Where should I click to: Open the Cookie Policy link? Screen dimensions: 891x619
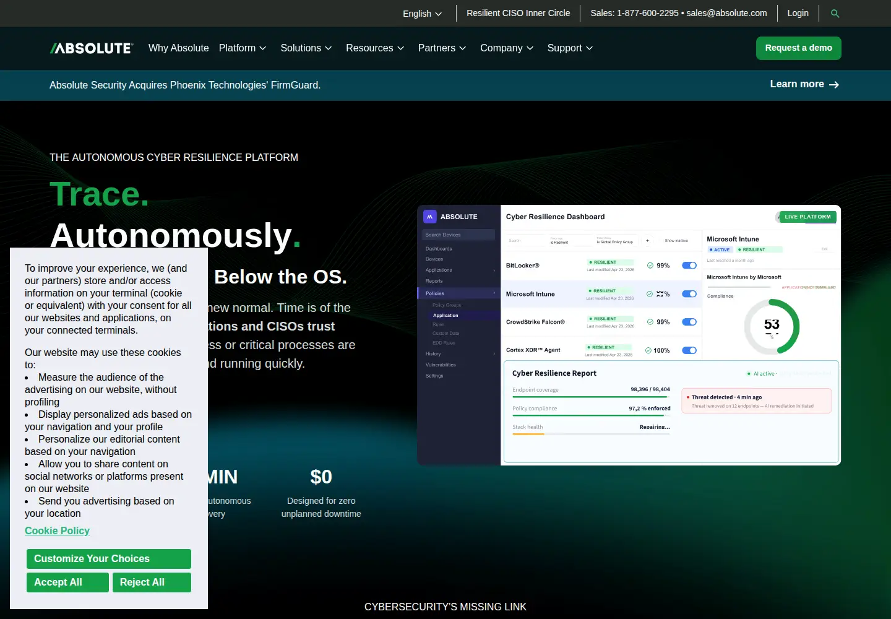[57, 531]
